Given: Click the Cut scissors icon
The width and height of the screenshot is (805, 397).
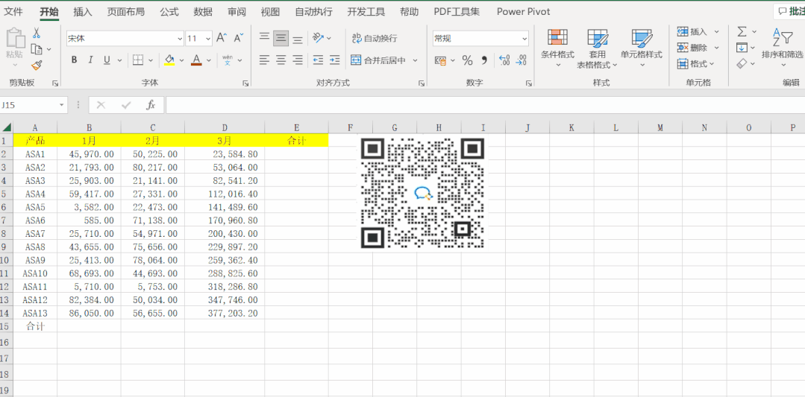Looking at the screenshot, I should 37,34.
